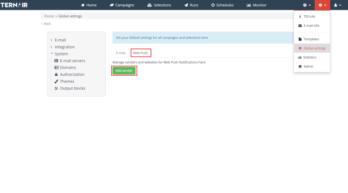Switch to the Web Push tab

[140, 53]
